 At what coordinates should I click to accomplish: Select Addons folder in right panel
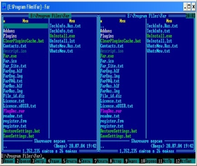tap(106, 31)
